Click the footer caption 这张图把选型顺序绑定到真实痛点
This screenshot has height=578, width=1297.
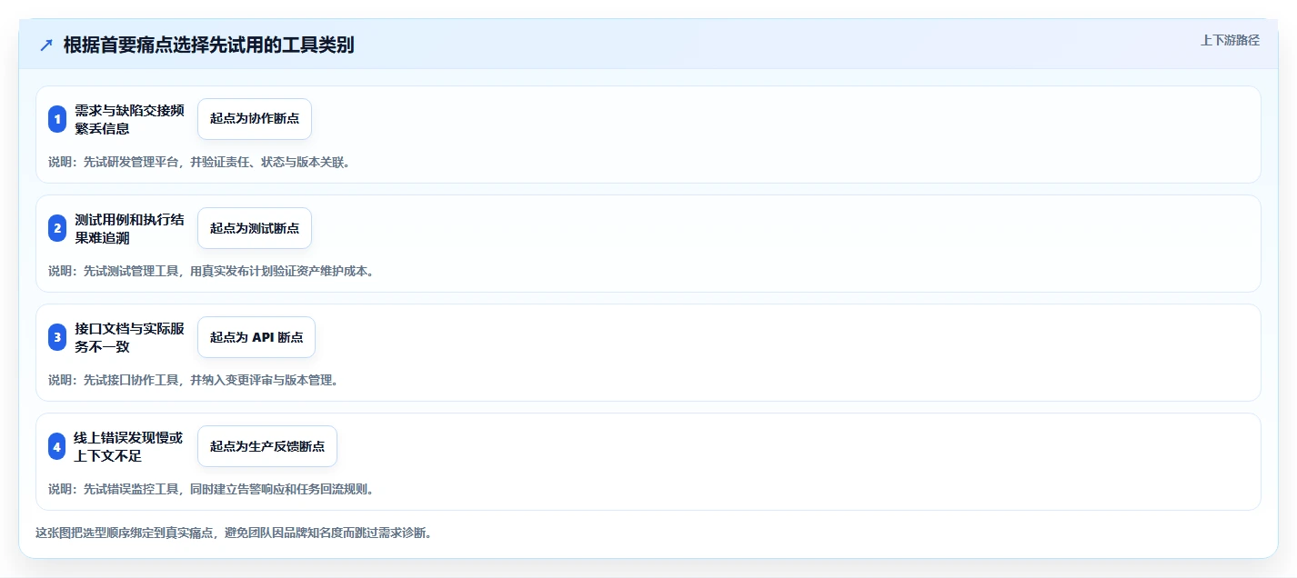point(234,533)
